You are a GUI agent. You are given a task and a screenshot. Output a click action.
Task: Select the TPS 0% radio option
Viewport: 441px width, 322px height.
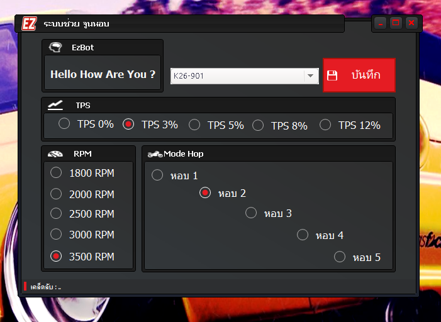pyautogui.click(x=64, y=124)
